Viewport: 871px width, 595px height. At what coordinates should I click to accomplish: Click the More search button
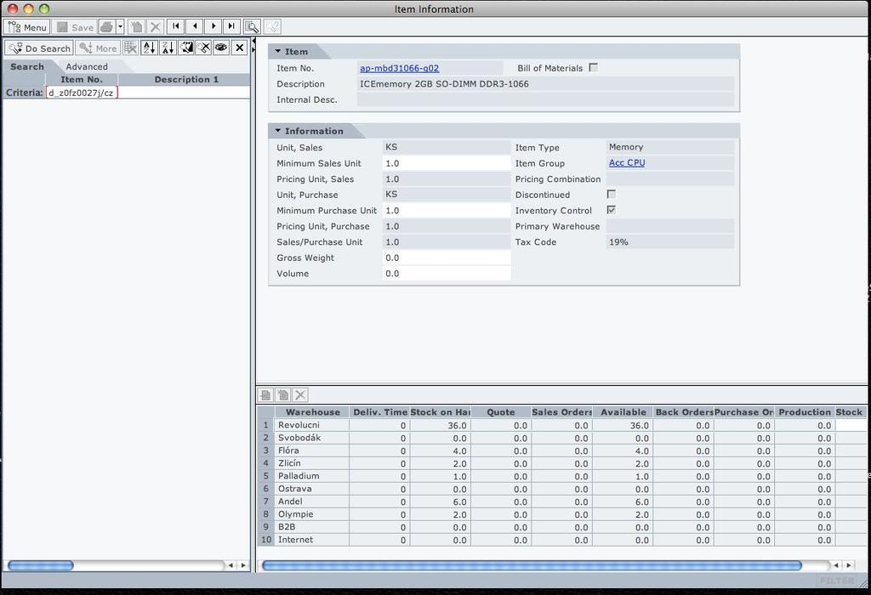click(x=98, y=48)
